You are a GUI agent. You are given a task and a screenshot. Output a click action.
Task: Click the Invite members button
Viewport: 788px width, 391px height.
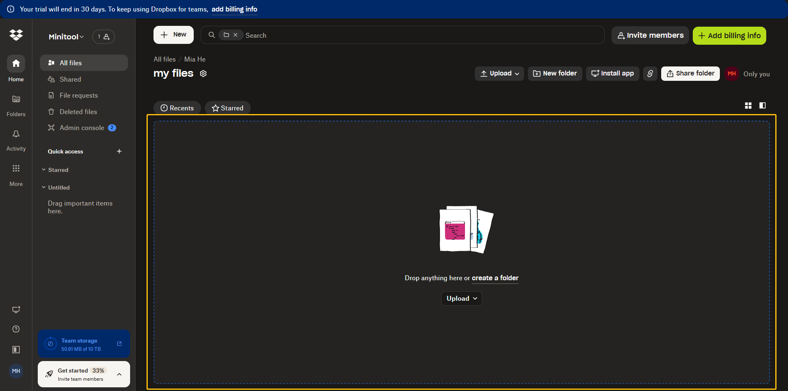650,35
